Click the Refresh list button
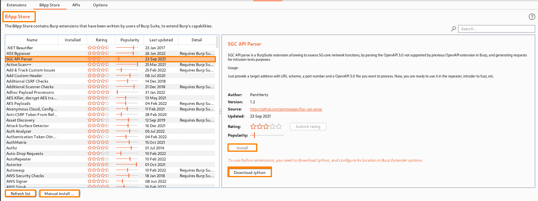 coord(21,193)
